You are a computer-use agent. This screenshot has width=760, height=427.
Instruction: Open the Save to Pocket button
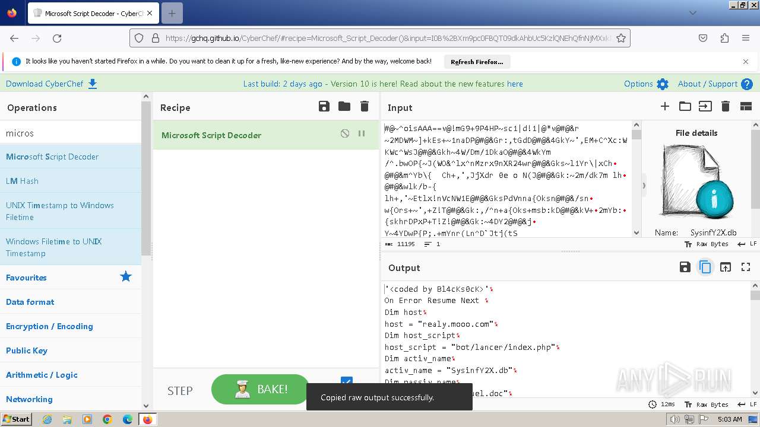tap(703, 38)
